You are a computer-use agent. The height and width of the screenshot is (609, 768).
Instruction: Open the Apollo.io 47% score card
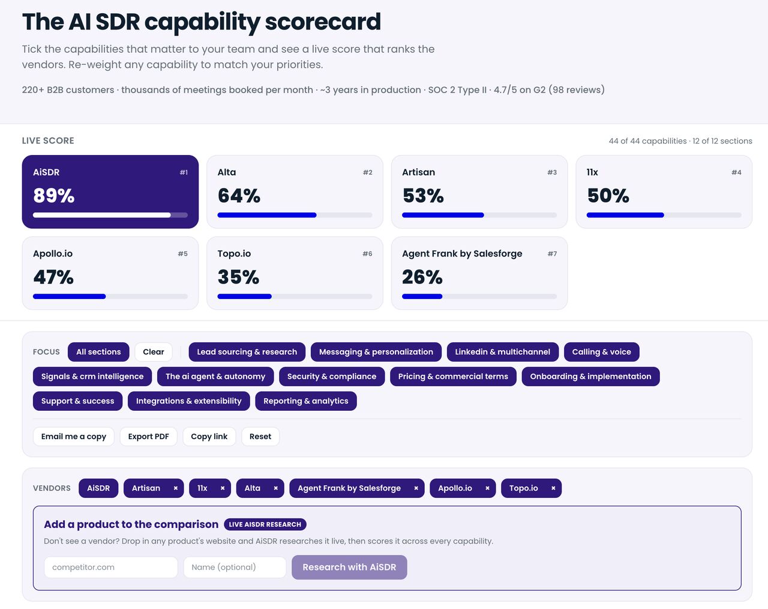pyautogui.click(x=110, y=273)
